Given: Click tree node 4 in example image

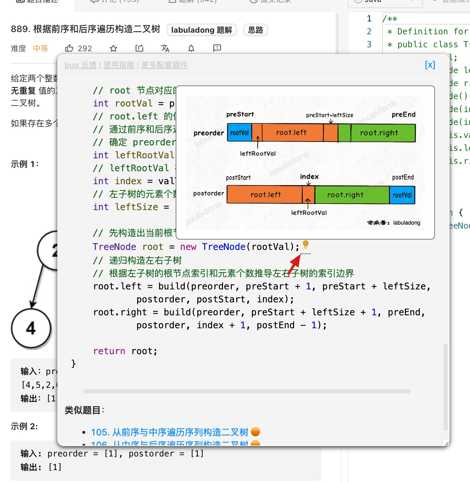Looking at the screenshot, I should pyautogui.click(x=31, y=329).
